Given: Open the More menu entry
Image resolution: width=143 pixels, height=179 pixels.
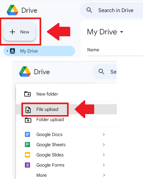Looking at the screenshot, I should 66,175.
